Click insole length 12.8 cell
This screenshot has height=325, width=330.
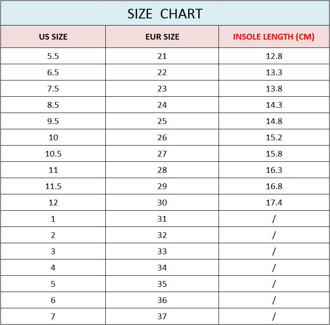pyautogui.click(x=274, y=56)
